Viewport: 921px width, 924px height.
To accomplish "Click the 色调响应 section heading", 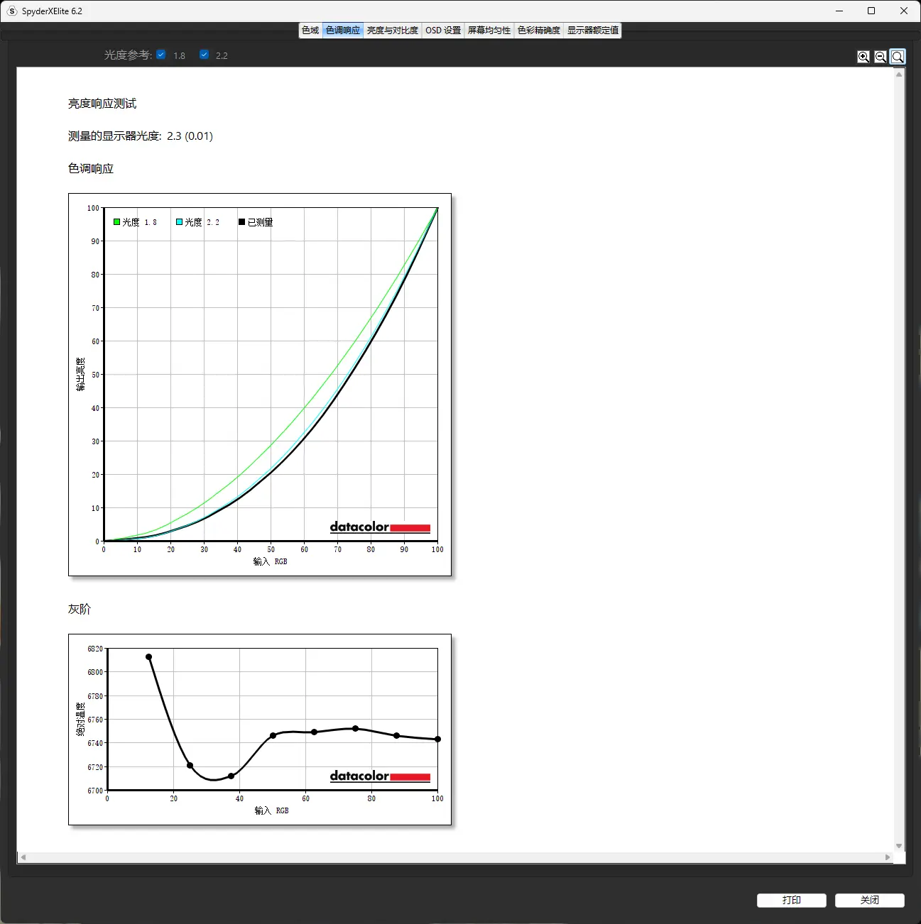I will point(91,169).
